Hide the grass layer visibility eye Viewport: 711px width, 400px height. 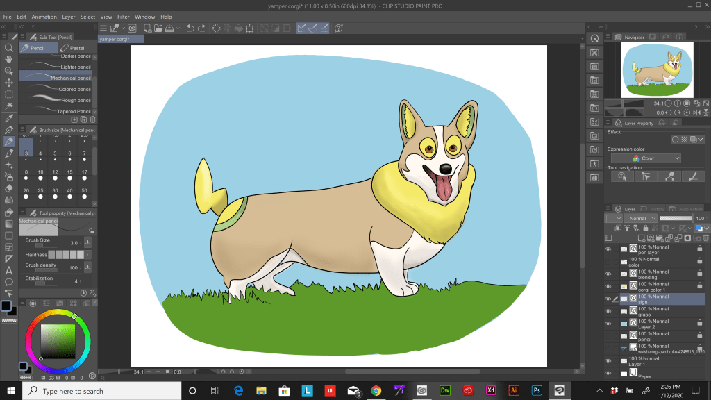point(608,311)
